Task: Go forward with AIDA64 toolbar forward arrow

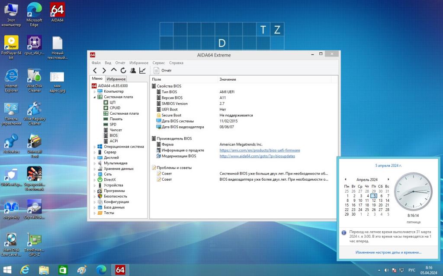Action: [x=104, y=70]
